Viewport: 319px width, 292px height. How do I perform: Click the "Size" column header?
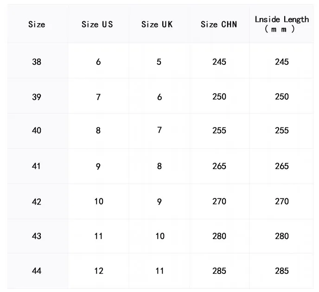pyautogui.click(x=37, y=24)
